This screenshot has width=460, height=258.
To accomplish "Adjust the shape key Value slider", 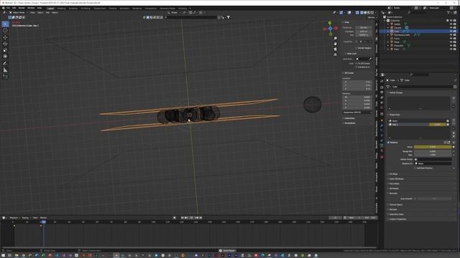I will [x=433, y=147].
